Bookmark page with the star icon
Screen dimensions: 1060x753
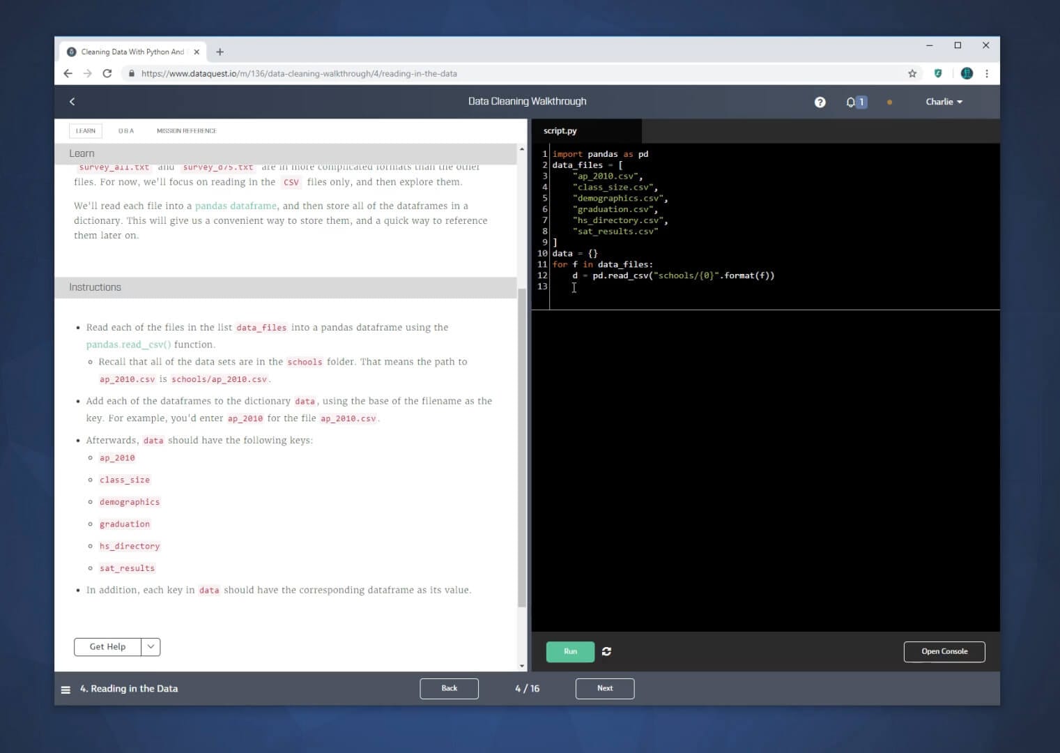pyautogui.click(x=912, y=73)
